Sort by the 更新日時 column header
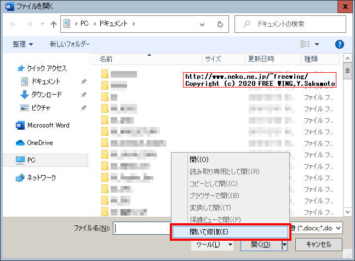Screen dimensions: 355x261 (273, 59)
